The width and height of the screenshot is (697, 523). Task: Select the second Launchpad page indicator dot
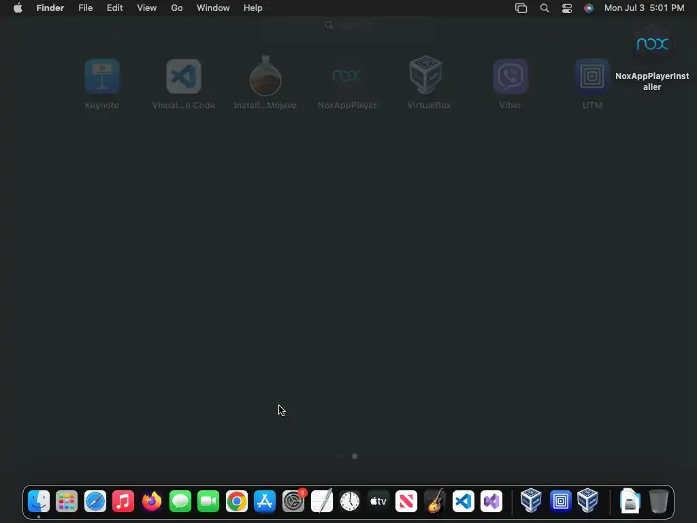tap(355, 456)
